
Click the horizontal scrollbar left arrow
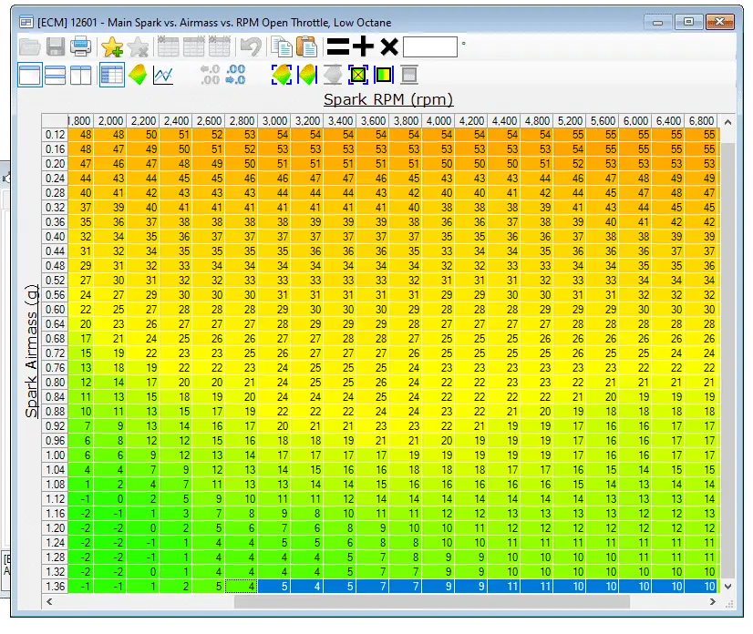click(48, 601)
